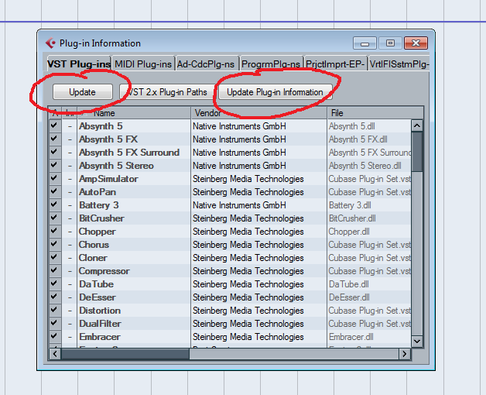Click the vertical scrollbar thumb
Screen dimensions: 486x395
417,152
